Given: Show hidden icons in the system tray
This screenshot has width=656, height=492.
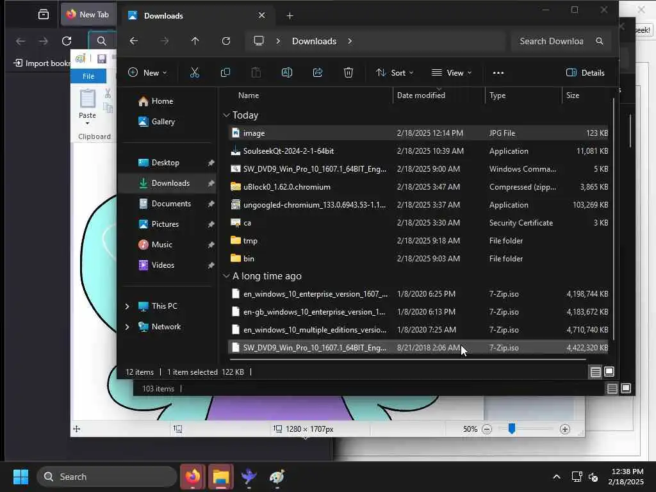Looking at the screenshot, I should (557, 477).
